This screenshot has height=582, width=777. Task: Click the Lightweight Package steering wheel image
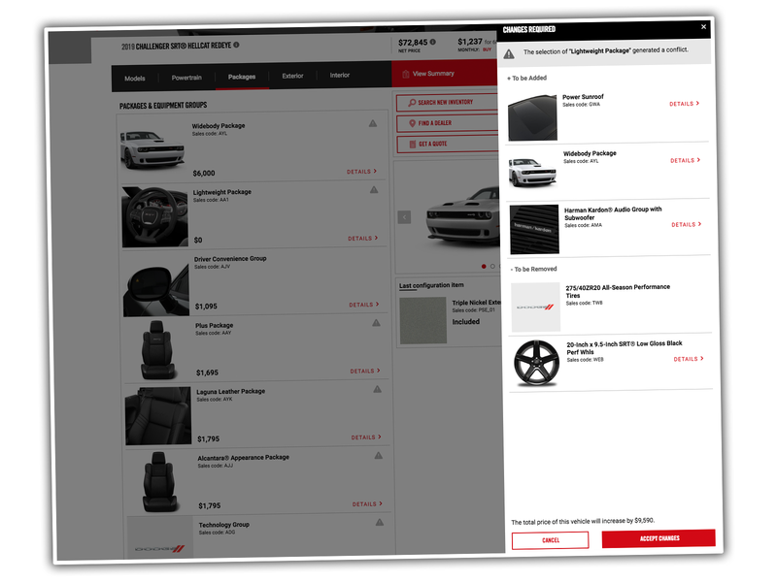(154, 216)
